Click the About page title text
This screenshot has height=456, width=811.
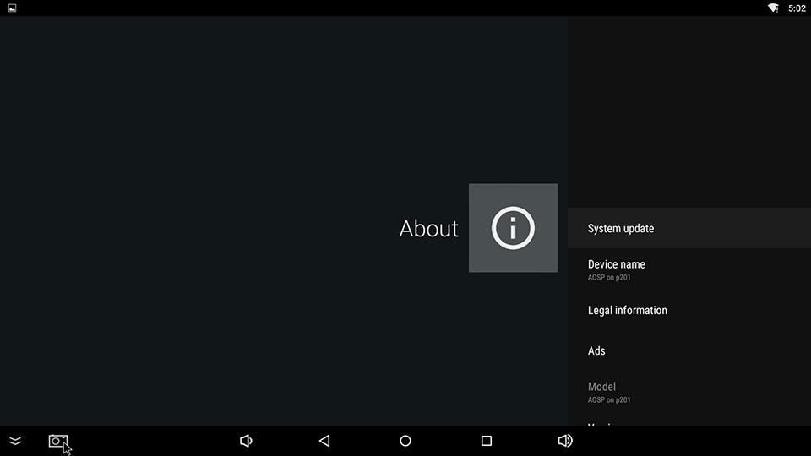(428, 228)
